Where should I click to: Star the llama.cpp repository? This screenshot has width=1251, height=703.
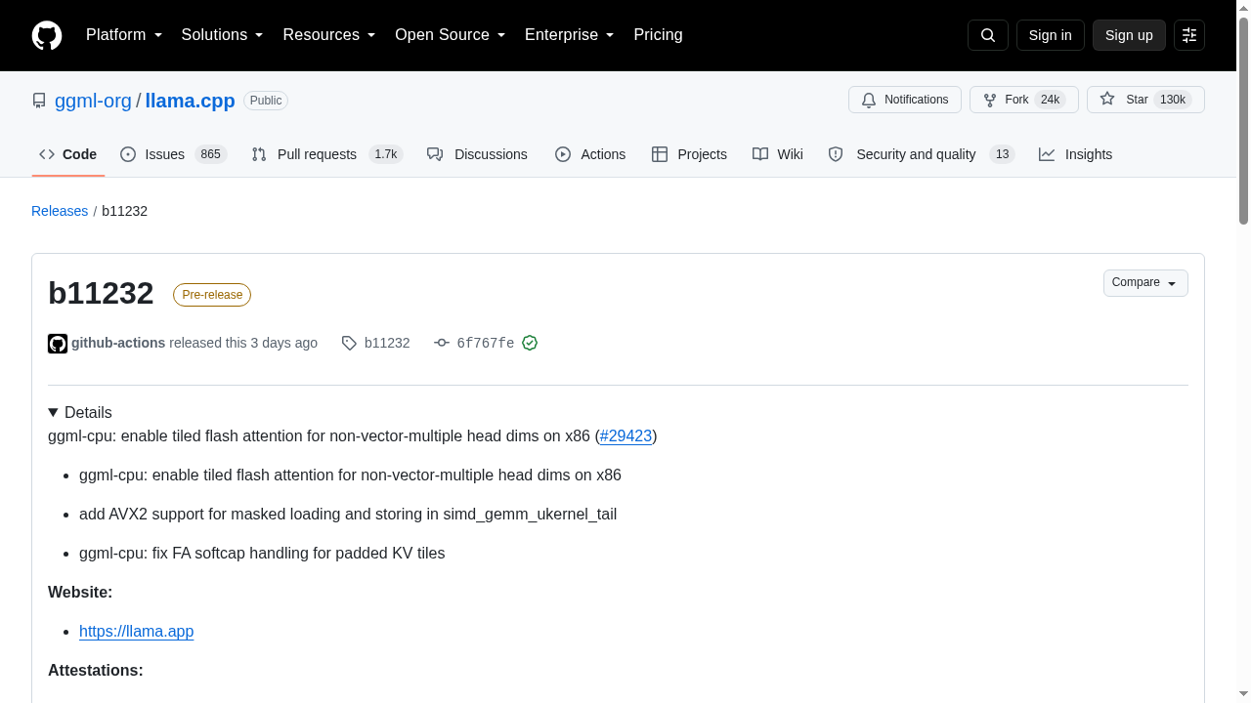1145,100
